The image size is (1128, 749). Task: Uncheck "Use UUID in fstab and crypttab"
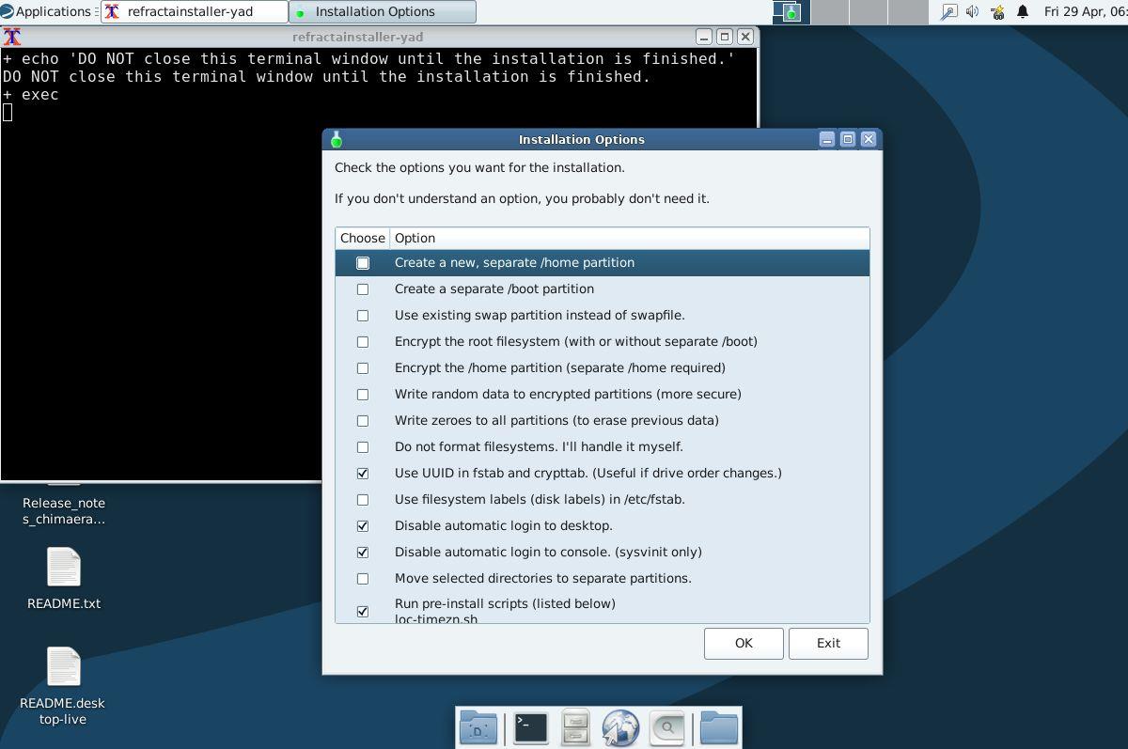362,474
